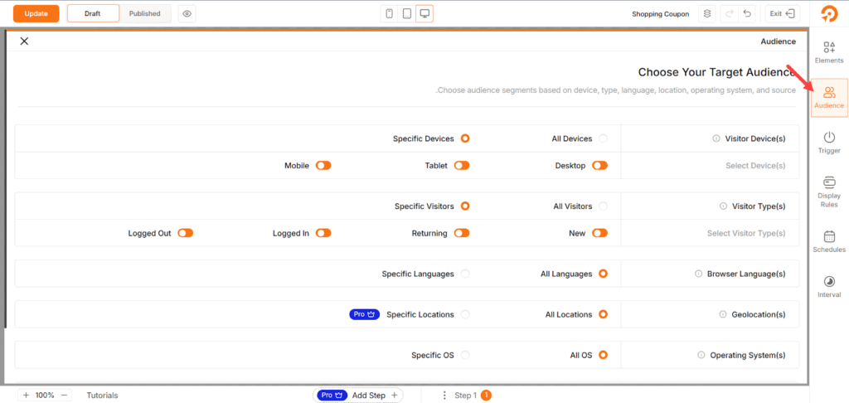Open the Elements panel in sidebar
The height and width of the screenshot is (403, 849).
829,52
